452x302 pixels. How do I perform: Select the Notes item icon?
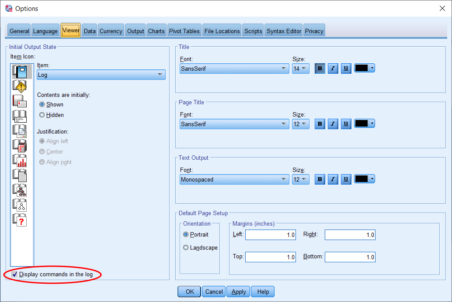coord(20,101)
